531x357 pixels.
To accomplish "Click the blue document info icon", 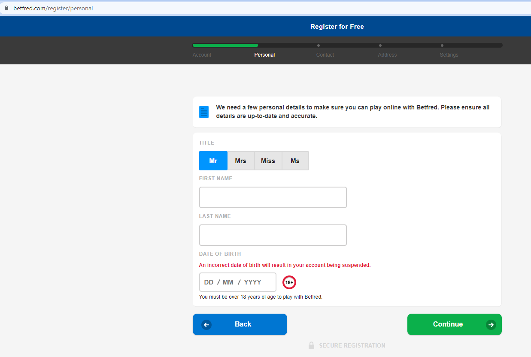I will [203, 112].
